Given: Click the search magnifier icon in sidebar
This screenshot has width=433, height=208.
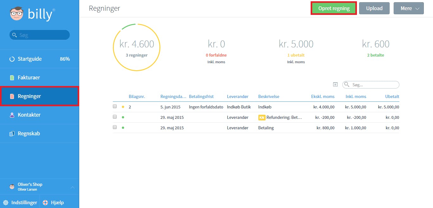Looking at the screenshot, I should click(14, 35).
